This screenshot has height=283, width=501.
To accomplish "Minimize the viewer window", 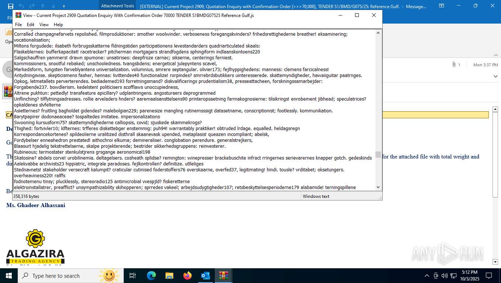I will [340, 15].
